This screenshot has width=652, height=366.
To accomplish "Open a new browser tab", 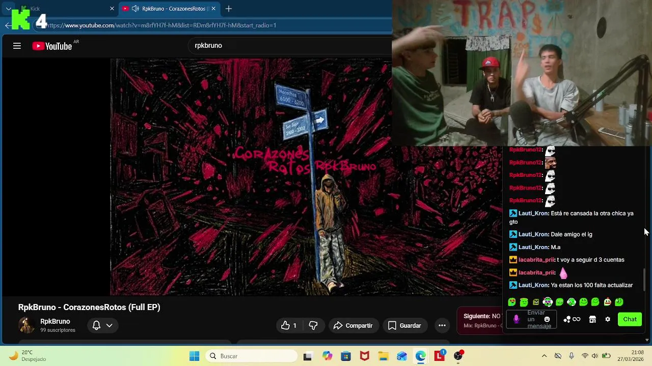I will [229, 9].
